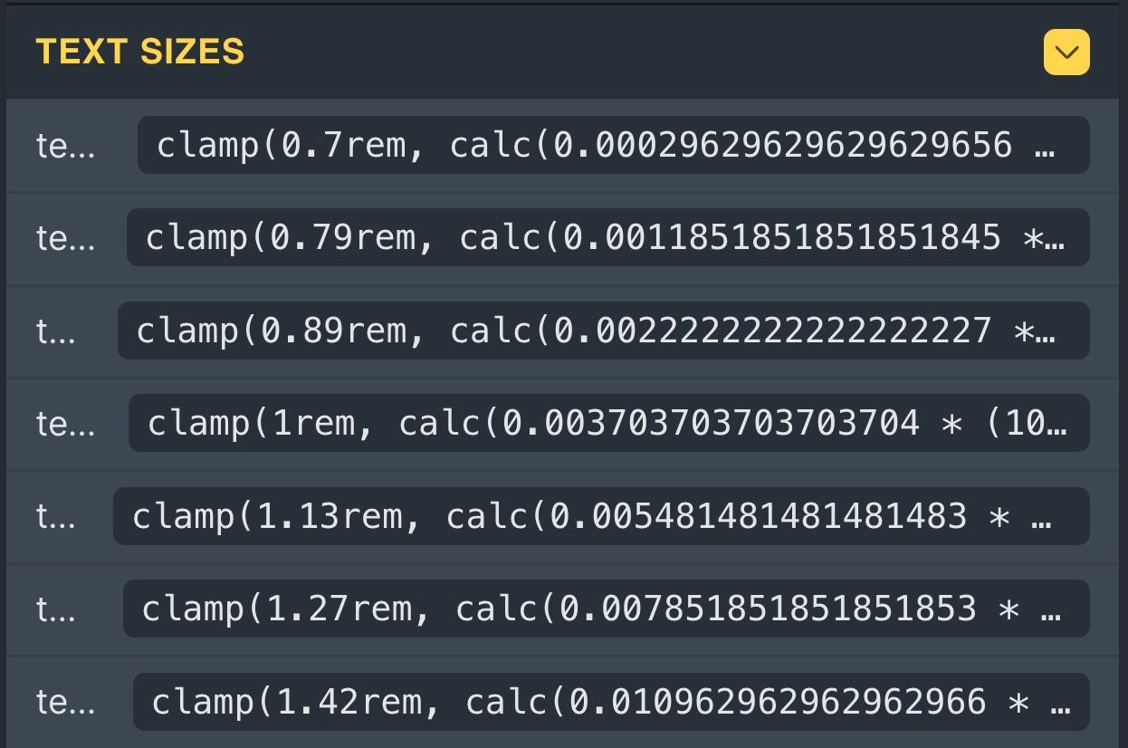Focus the clamp(1.27rem value field
Image resolution: width=1128 pixels, height=748 pixels.
(605, 609)
